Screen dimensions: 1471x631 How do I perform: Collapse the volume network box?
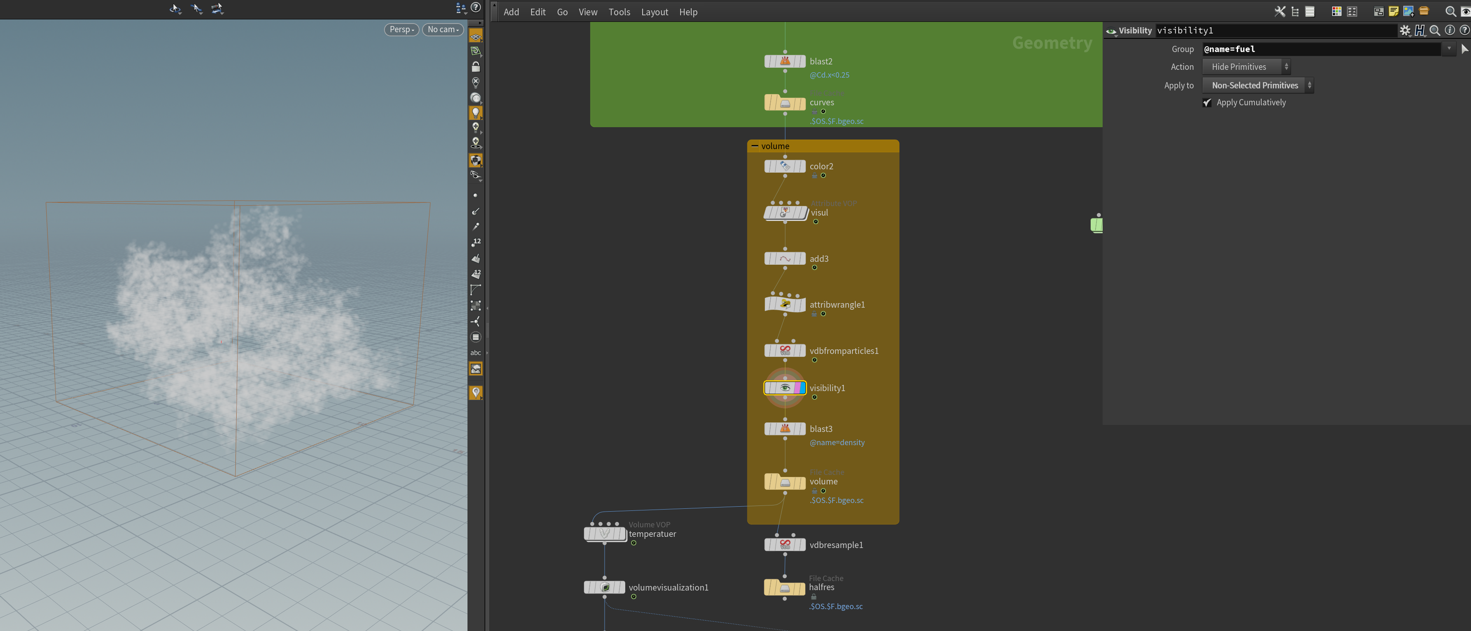(755, 146)
